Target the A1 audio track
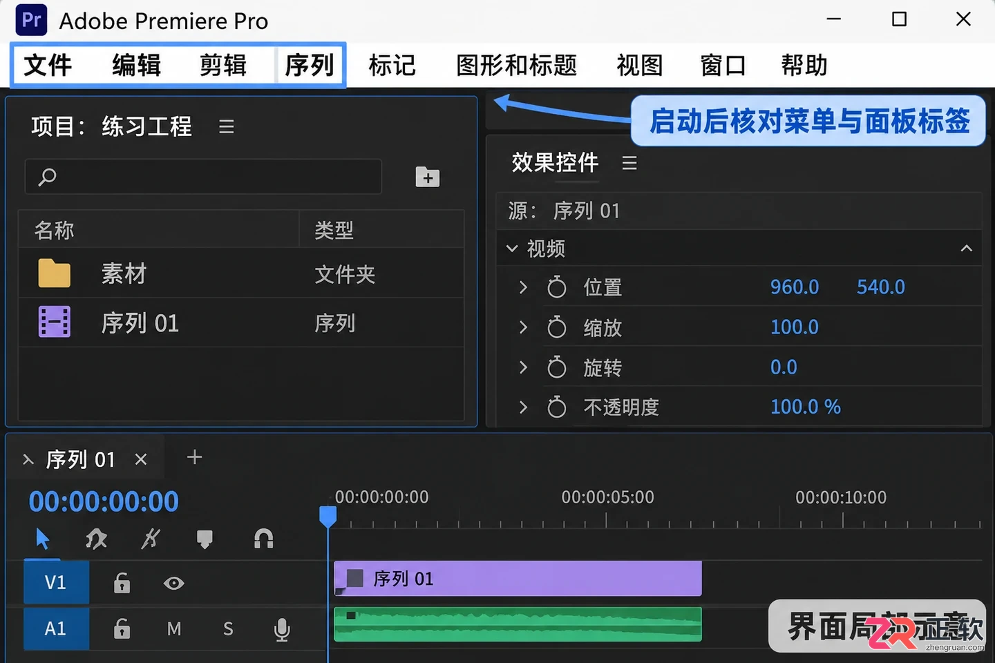This screenshot has width=995, height=663. (x=56, y=628)
